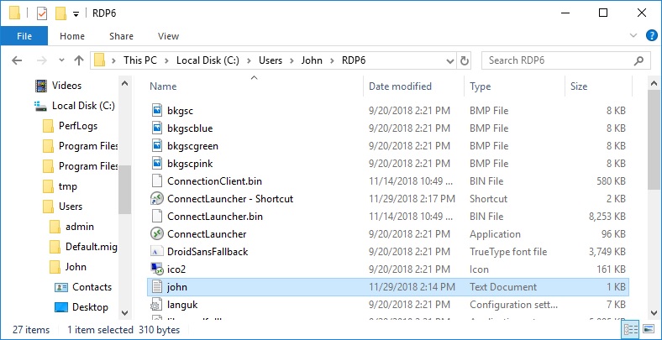Switch to the View ribbon tab
Viewport: 662px width, 340px height.
coord(168,36)
